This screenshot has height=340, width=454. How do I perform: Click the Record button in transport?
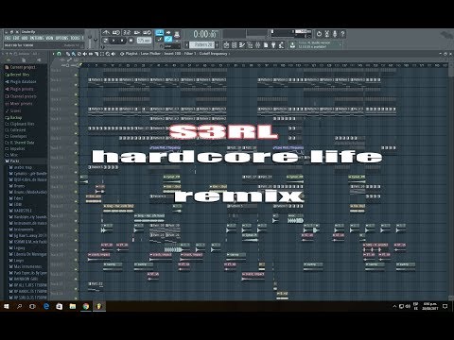131,41
